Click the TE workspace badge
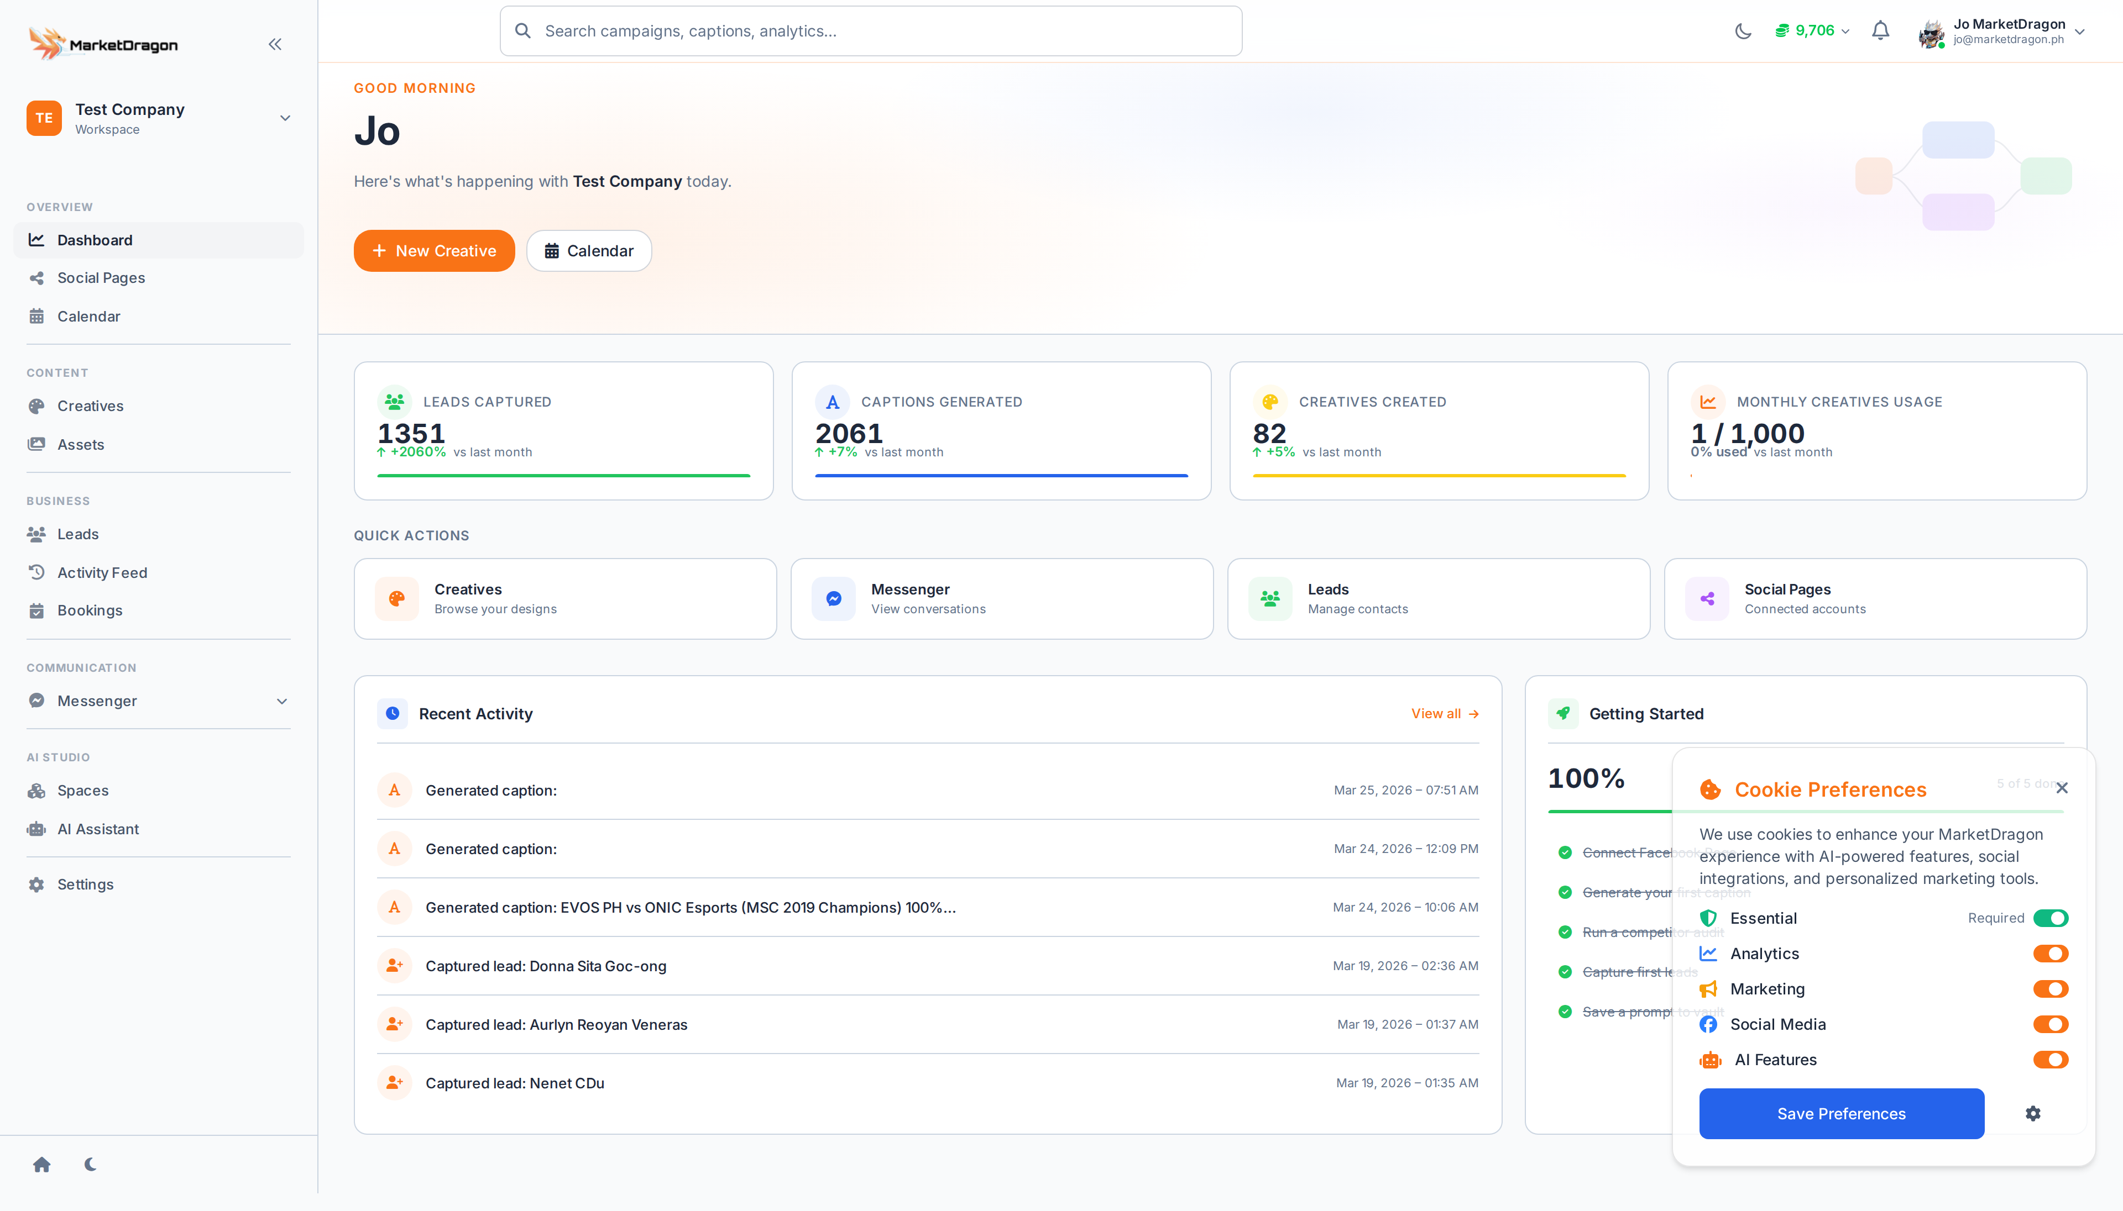The height and width of the screenshot is (1211, 2123). [x=44, y=118]
